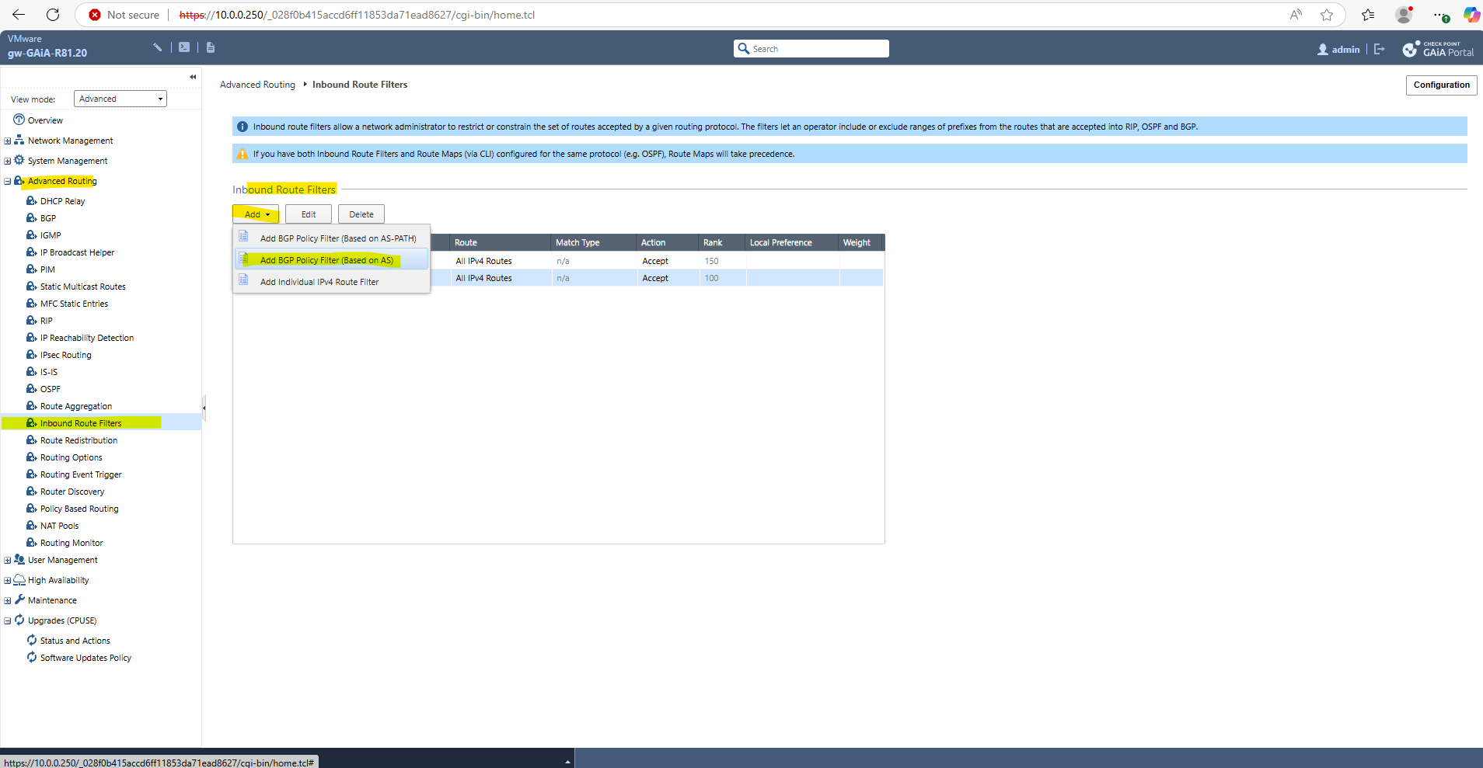Add this page to favorites with the star icon

(1327, 15)
